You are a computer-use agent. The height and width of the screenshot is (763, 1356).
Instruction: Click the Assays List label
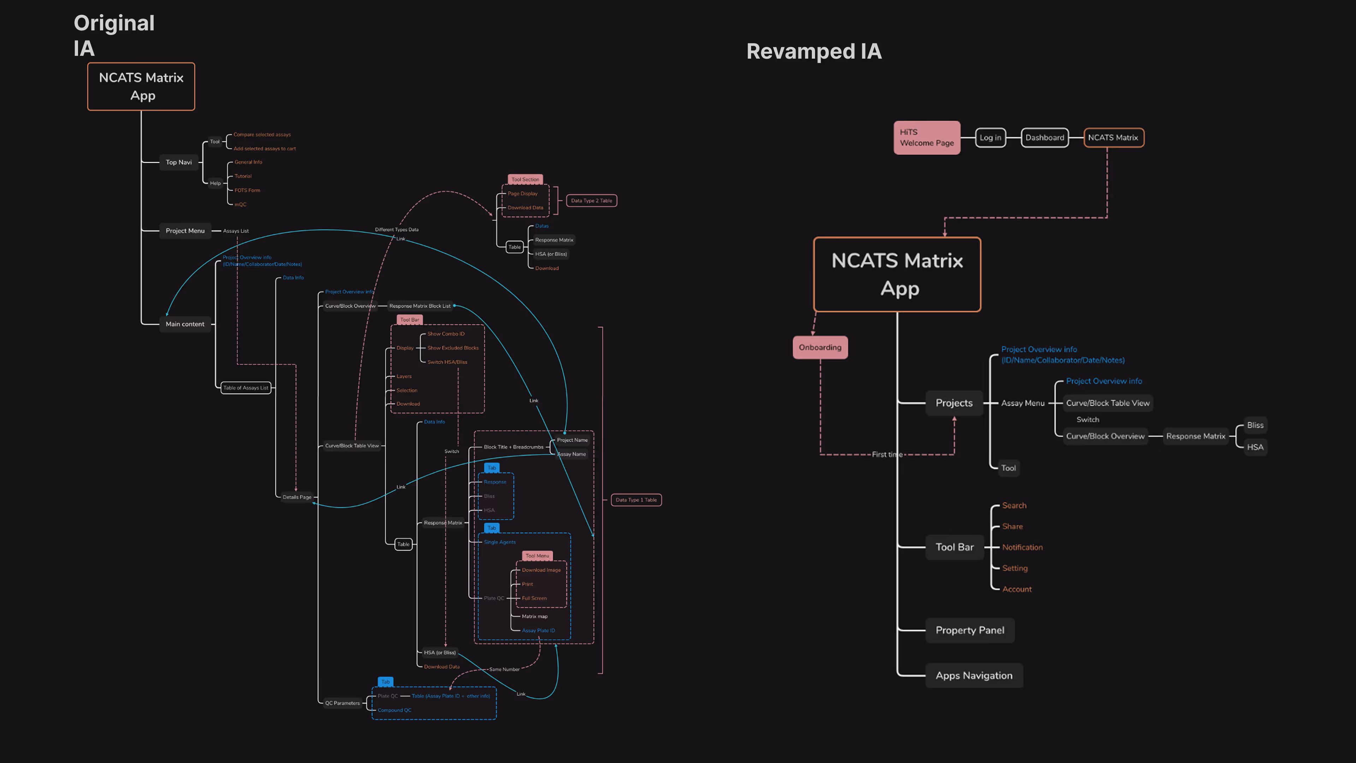coord(235,231)
